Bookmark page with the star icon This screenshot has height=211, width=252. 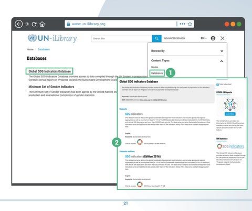click(x=190, y=24)
